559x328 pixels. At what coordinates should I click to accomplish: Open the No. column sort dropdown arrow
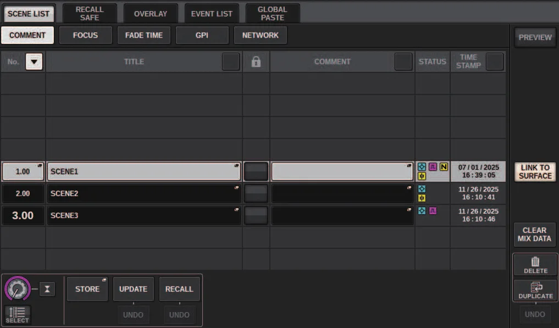coord(34,62)
